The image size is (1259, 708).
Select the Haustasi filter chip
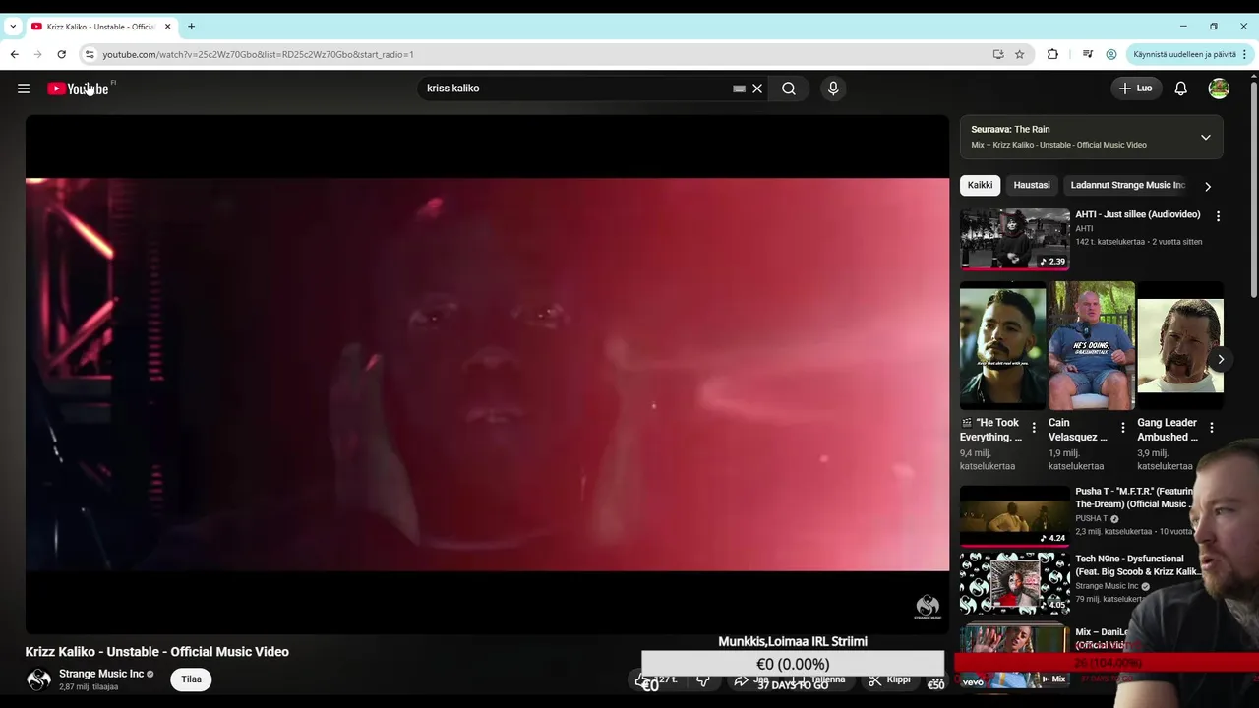coord(1032,185)
